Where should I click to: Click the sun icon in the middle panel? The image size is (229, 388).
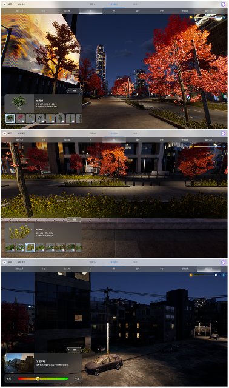tap(191, 146)
